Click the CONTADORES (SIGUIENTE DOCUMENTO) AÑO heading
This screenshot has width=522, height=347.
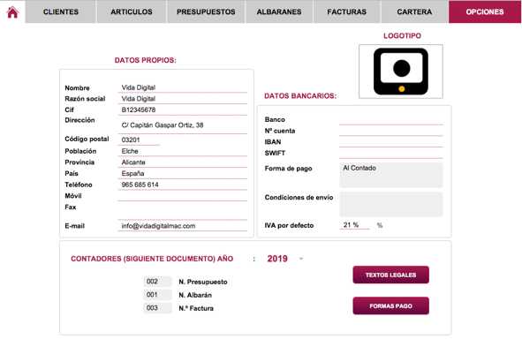[x=152, y=259]
